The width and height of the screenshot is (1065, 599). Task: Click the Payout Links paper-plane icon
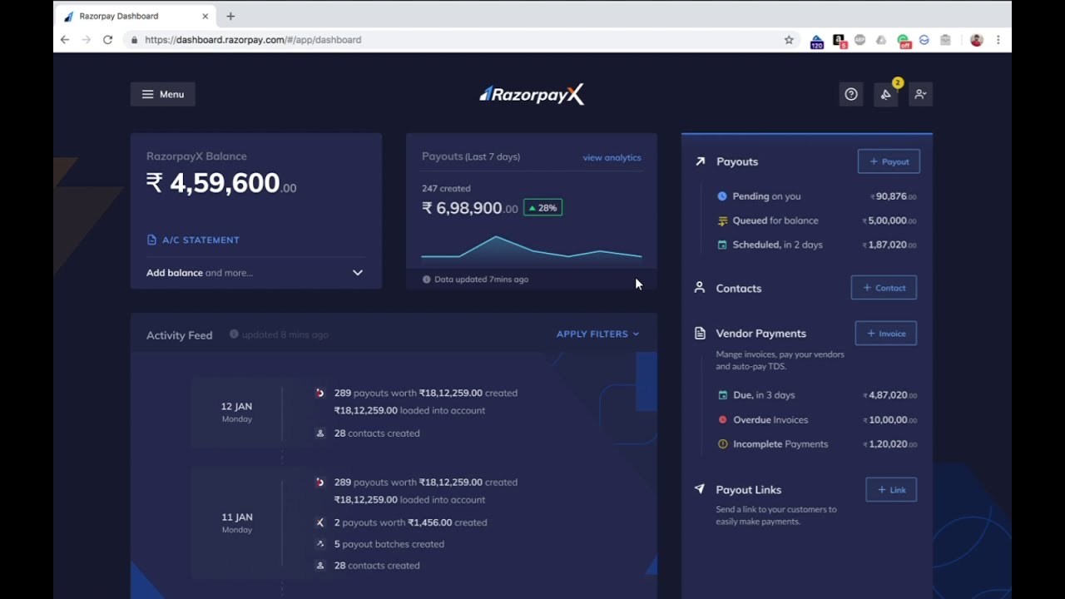click(x=699, y=489)
